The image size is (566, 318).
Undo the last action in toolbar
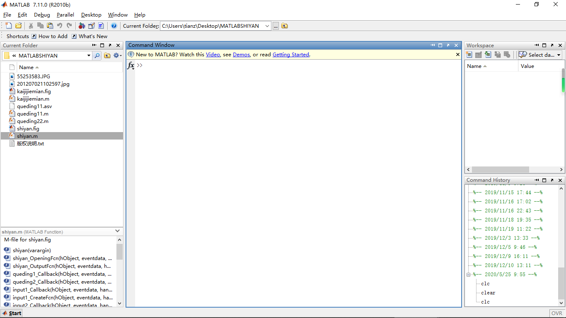60,26
